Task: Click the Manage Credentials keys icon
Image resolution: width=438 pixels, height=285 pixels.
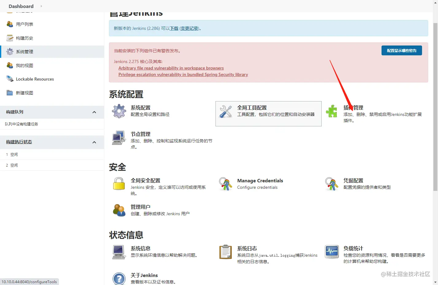Action: coord(226,184)
